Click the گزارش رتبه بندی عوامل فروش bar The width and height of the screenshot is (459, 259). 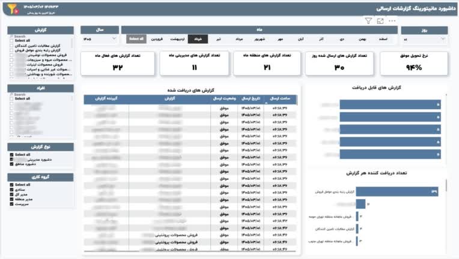[x=397, y=191]
